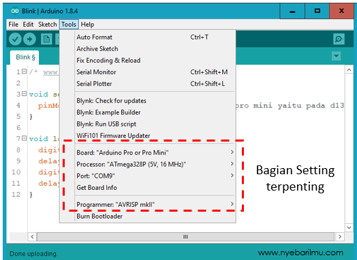Open Serial Monitor from Tools menu

point(148,72)
